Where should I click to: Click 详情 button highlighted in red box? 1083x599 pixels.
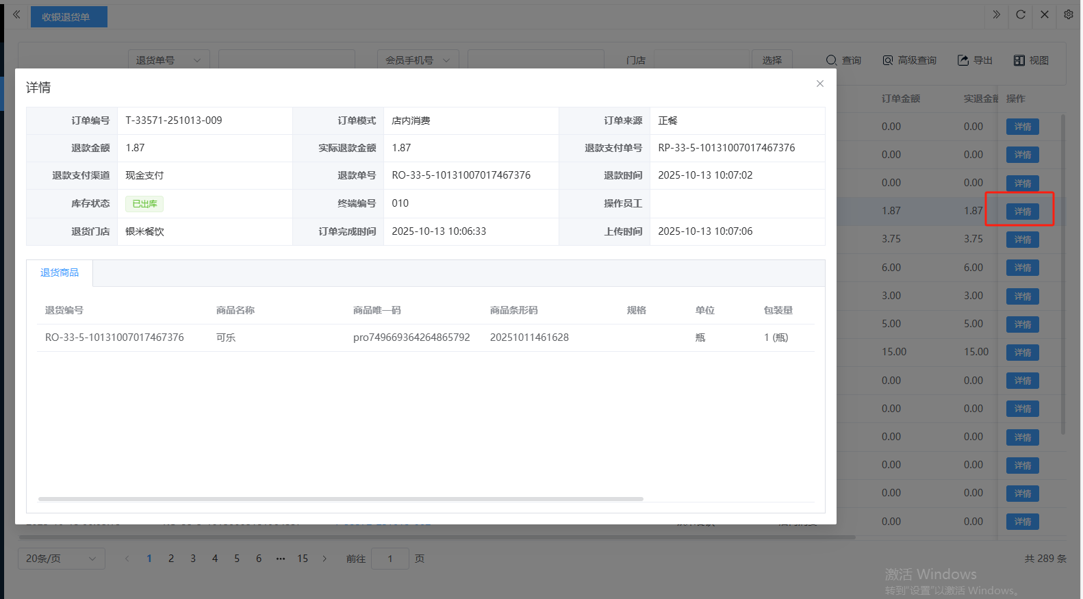click(1022, 212)
